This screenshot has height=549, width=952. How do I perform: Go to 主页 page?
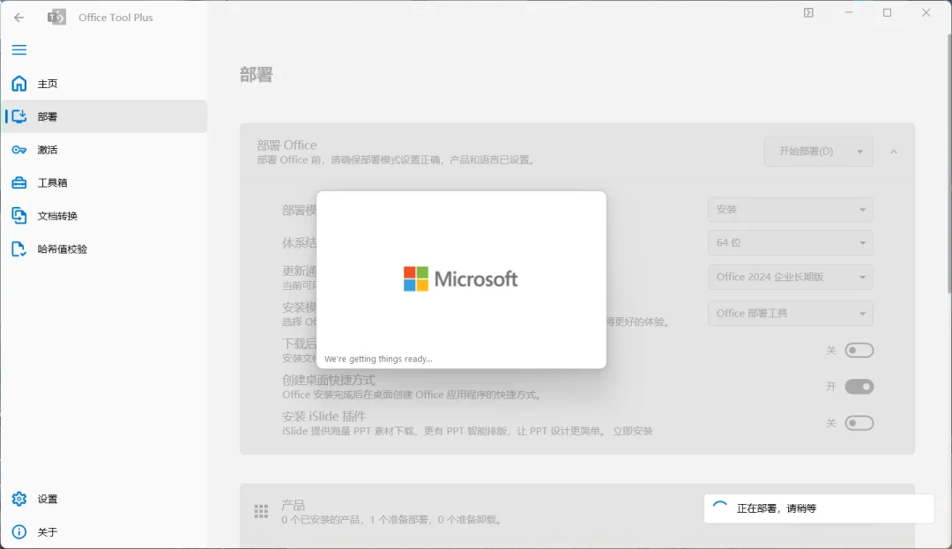(x=104, y=84)
